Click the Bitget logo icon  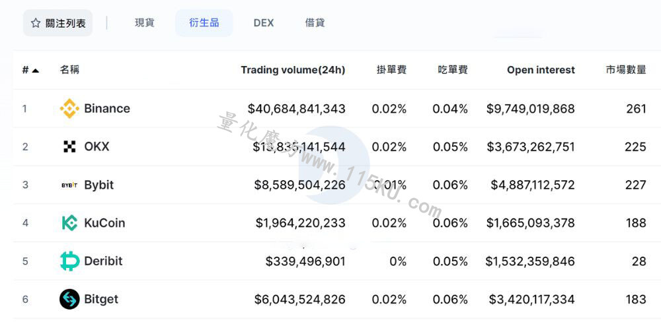(x=69, y=299)
